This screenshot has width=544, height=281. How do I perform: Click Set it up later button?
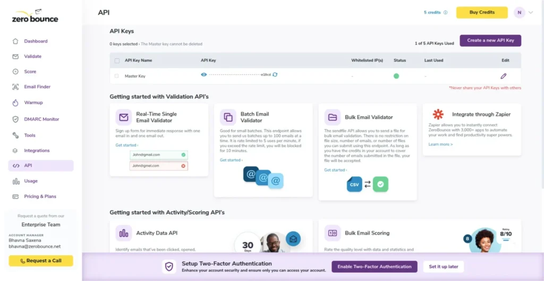coord(444,267)
